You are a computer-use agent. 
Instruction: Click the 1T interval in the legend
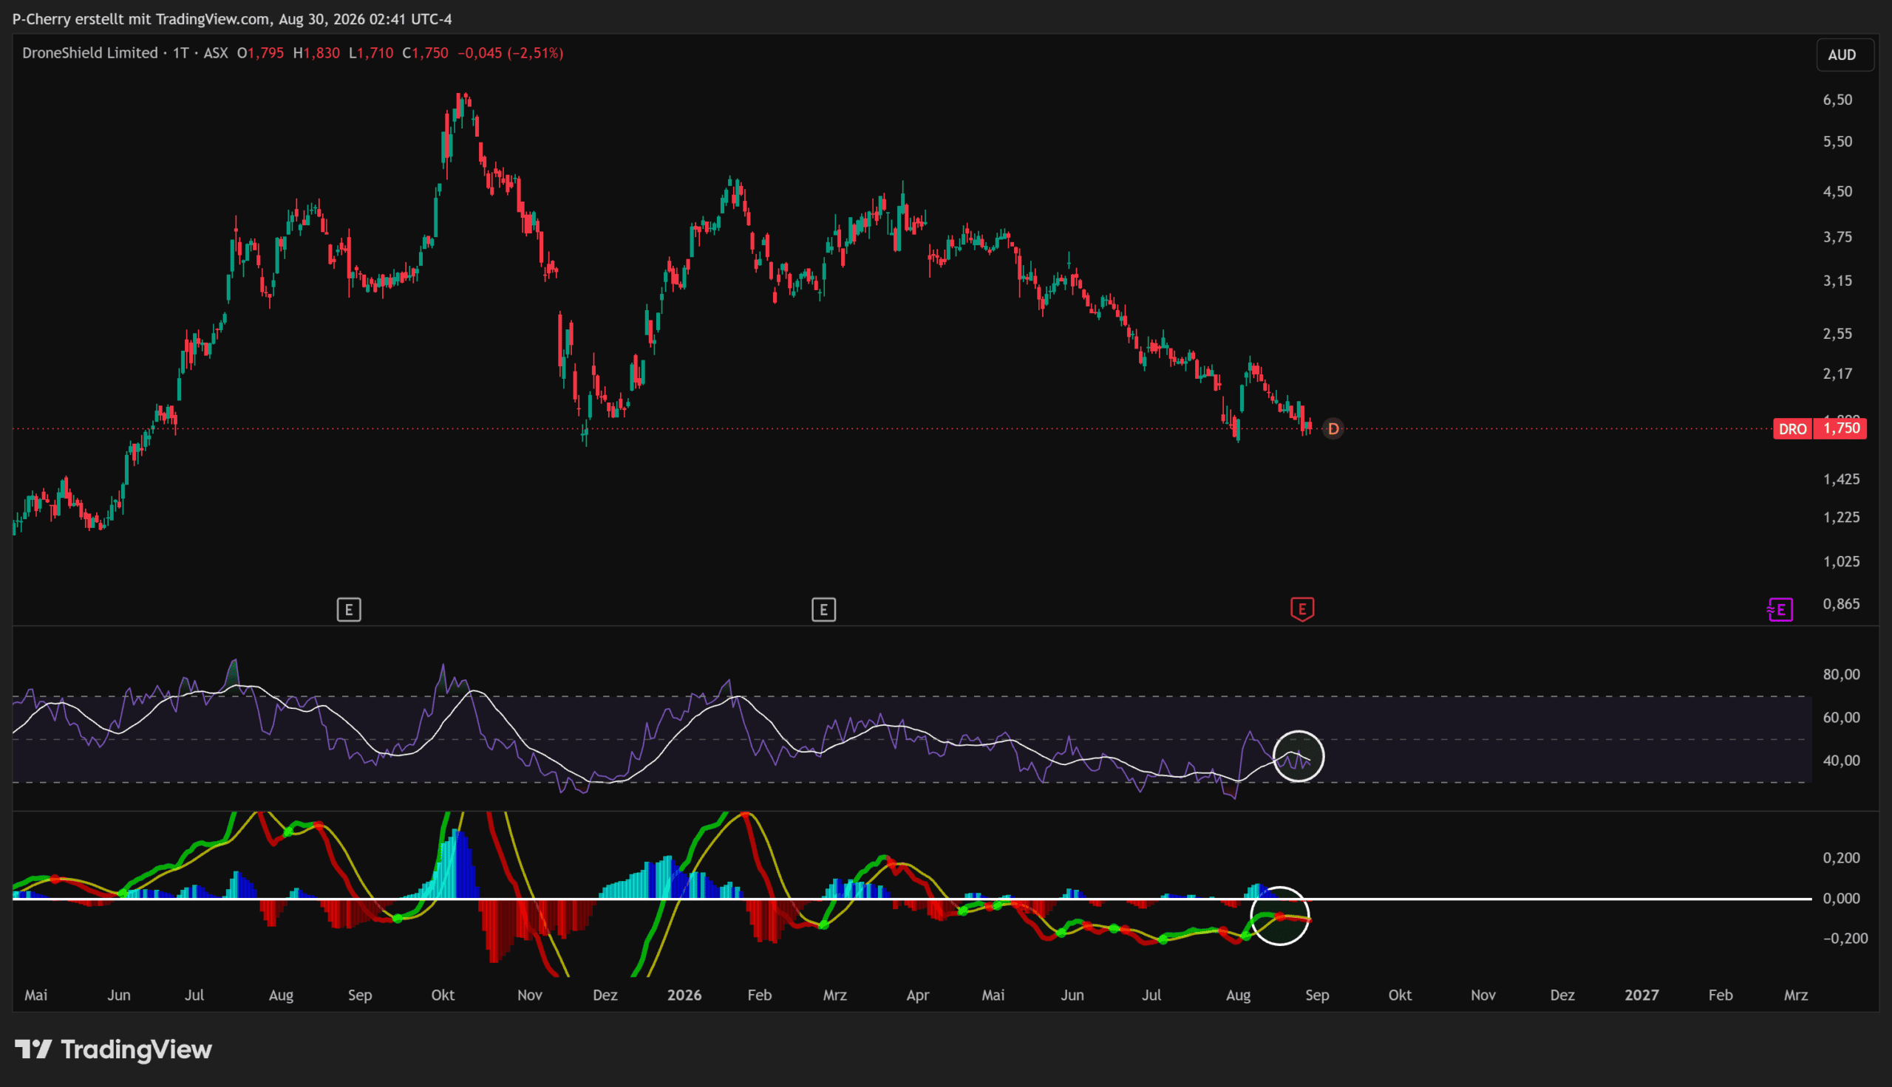pos(181,53)
